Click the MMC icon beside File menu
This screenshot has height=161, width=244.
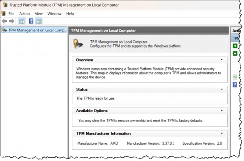(x=4, y=13)
